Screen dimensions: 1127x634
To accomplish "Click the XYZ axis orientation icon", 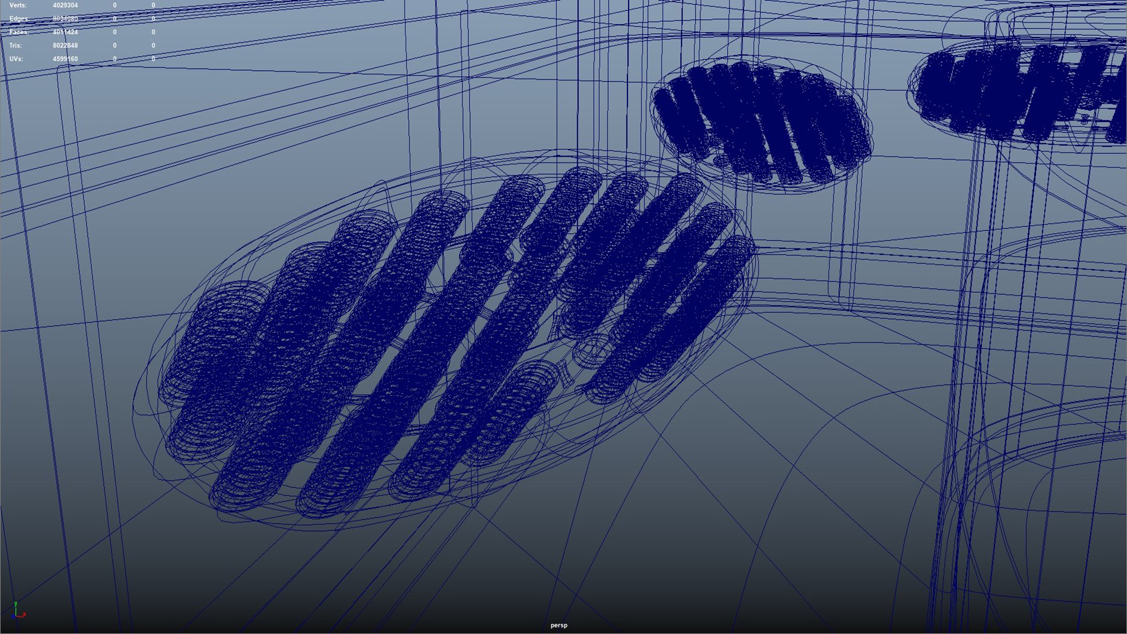I will [x=18, y=612].
